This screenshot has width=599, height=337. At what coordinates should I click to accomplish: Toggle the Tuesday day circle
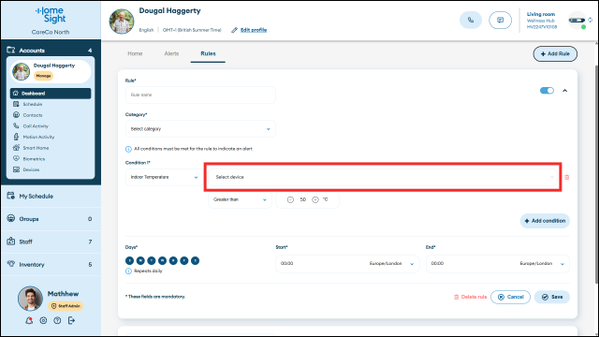(x=152, y=260)
